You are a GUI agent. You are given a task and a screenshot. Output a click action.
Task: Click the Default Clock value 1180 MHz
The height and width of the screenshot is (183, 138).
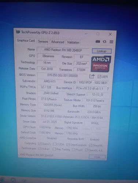(45, 132)
